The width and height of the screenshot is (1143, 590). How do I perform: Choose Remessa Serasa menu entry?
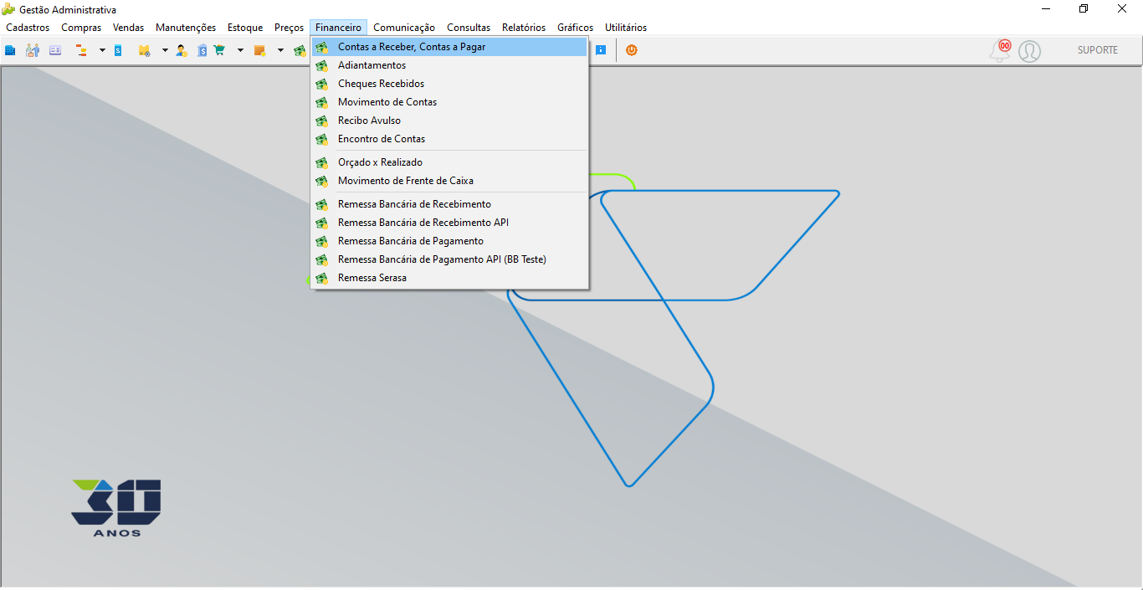coord(449,278)
